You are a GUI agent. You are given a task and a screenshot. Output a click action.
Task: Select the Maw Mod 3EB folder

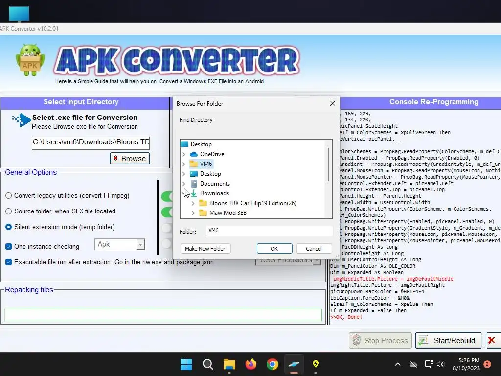[228, 213]
